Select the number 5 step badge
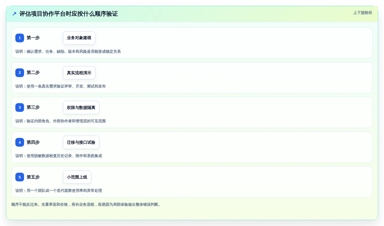 pyautogui.click(x=20, y=177)
